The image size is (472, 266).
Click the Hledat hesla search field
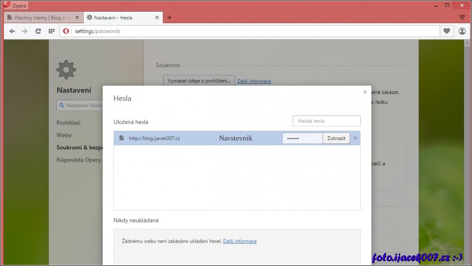tap(326, 121)
